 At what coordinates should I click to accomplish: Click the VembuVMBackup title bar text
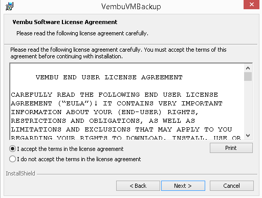[131, 7]
